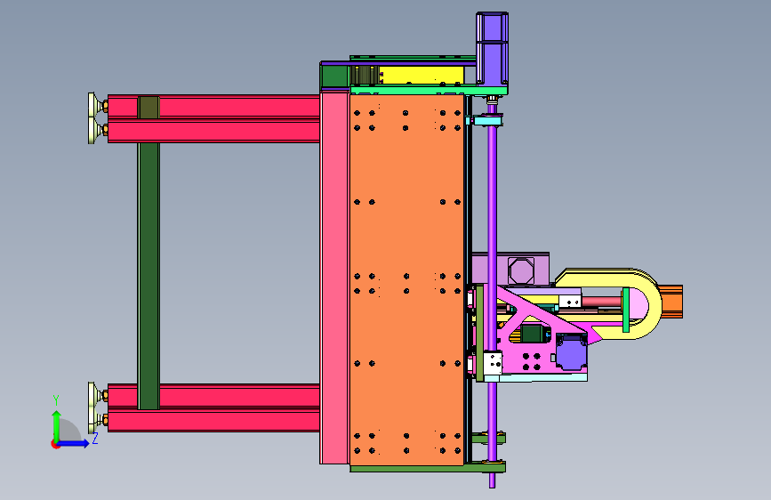Pick the white block on the lower shaft
Image resolution: width=771 pixels, height=500 pixels.
pos(494,363)
